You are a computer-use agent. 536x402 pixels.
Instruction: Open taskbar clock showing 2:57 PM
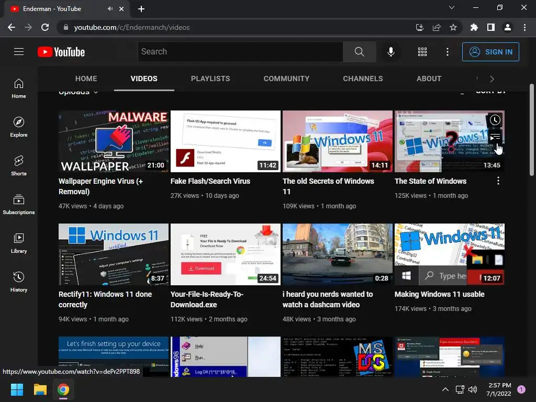point(499,389)
